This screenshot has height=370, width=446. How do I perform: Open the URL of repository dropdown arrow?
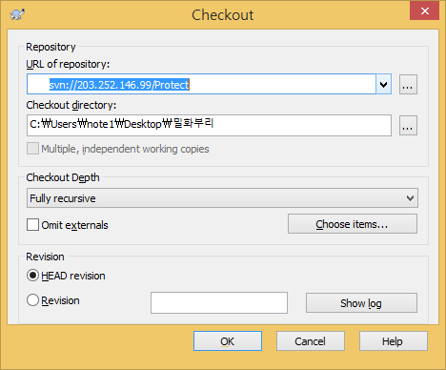click(383, 85)
